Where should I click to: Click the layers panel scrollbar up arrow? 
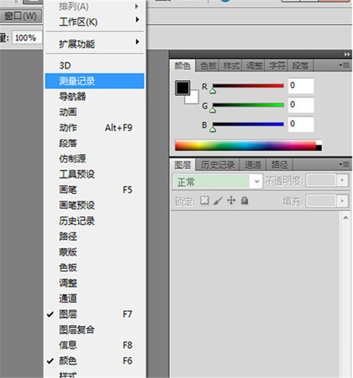point(345,218)
